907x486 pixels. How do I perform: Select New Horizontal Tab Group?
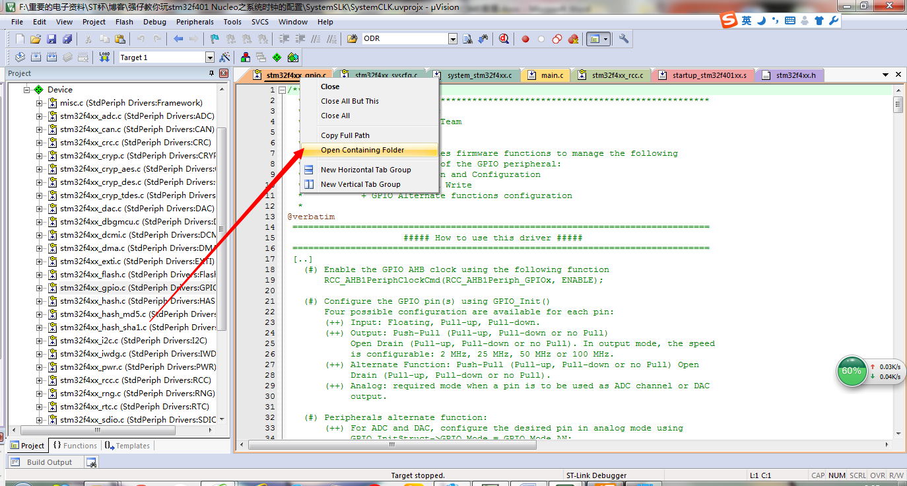pos(369,170)
